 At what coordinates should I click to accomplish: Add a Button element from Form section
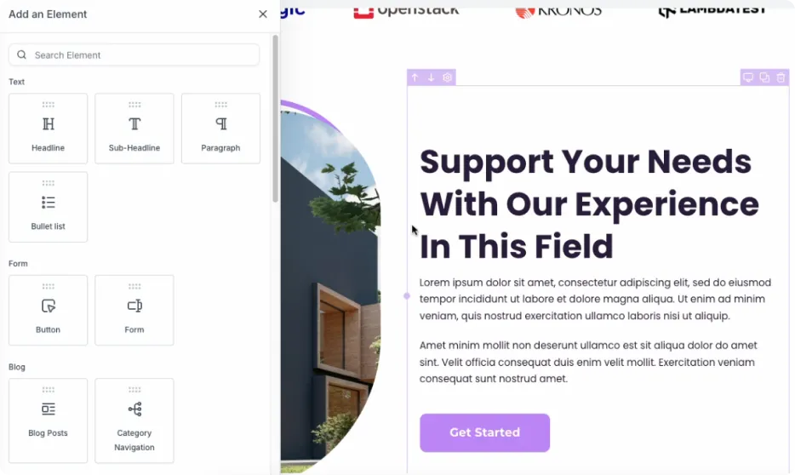(49, 310)
